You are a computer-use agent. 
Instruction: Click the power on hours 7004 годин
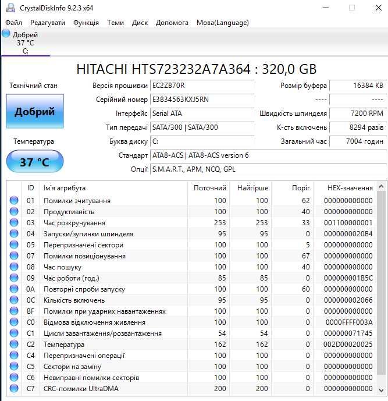358,141
